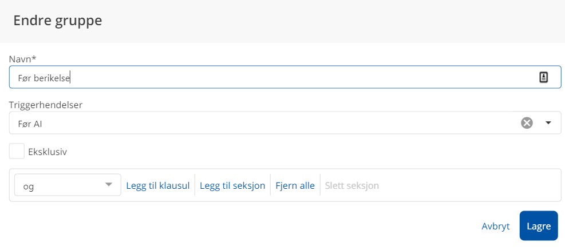Click the arrow in the 'og' combo box
The height and width of the screenshot is (250, 565).
109,185
